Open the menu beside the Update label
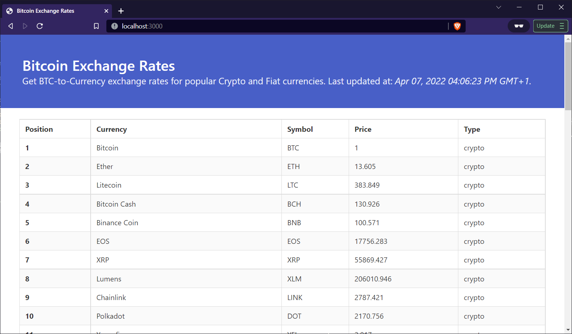This screenshot has height=334, width=572. tap(562, 26)
